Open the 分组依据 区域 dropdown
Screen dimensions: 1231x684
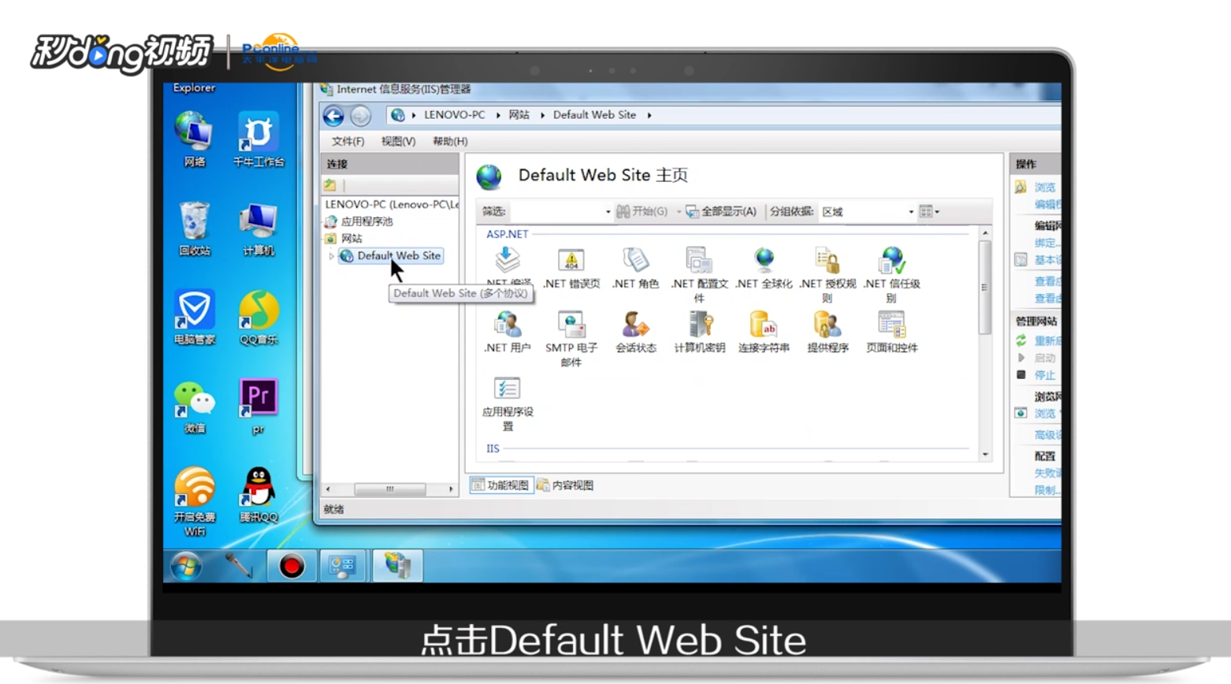867,212
